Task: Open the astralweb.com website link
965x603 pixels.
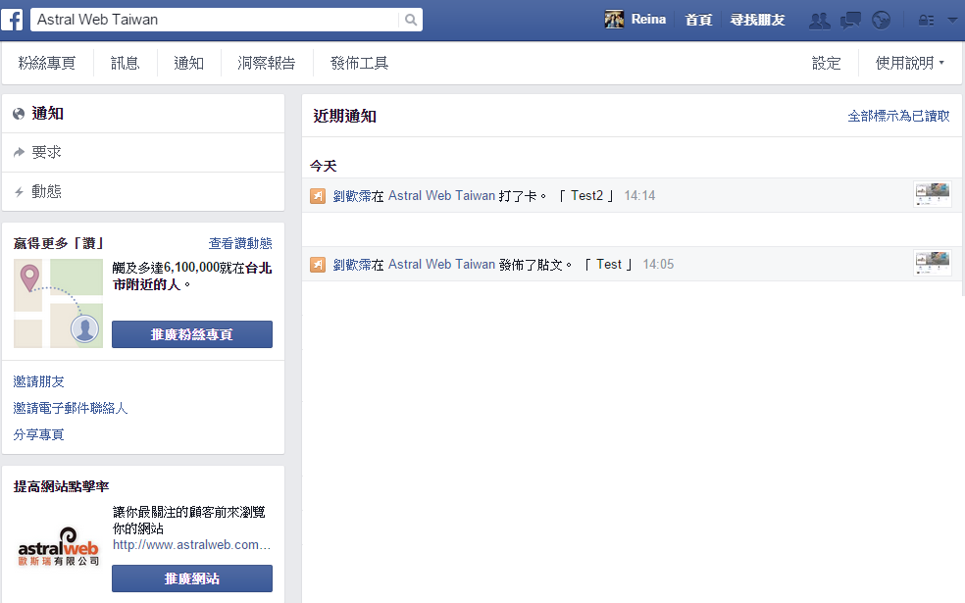Action: click(x=192, y=544)
